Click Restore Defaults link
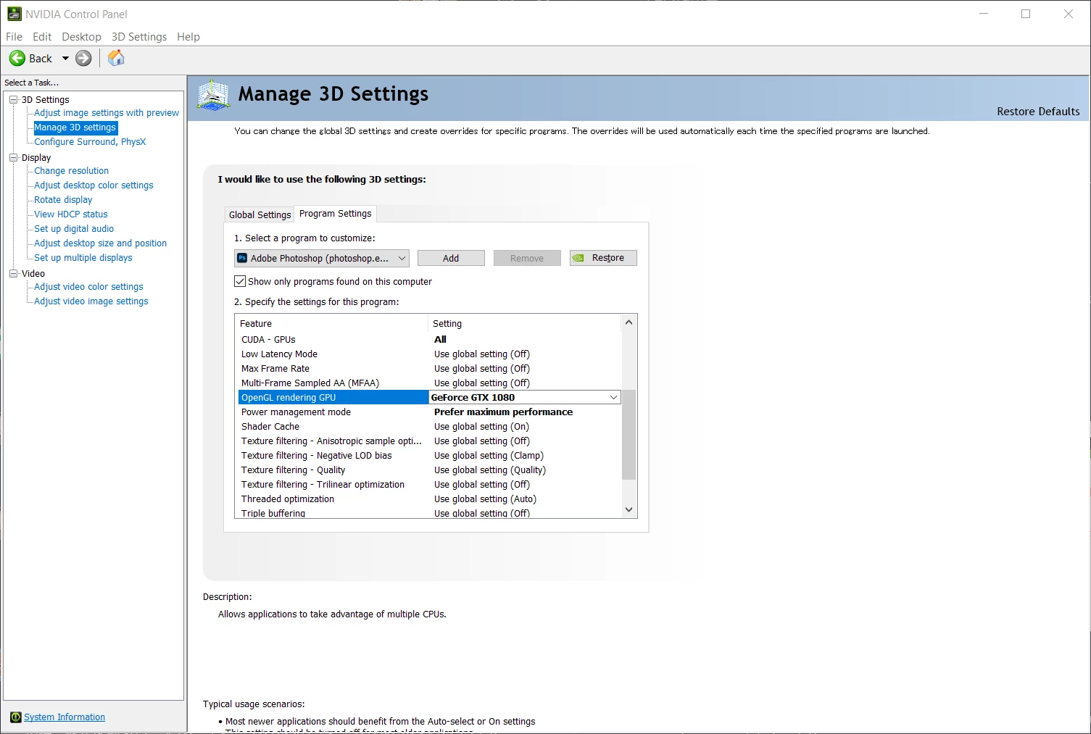The height and width of the screenshot is (734, 1091). point(1038,112)
